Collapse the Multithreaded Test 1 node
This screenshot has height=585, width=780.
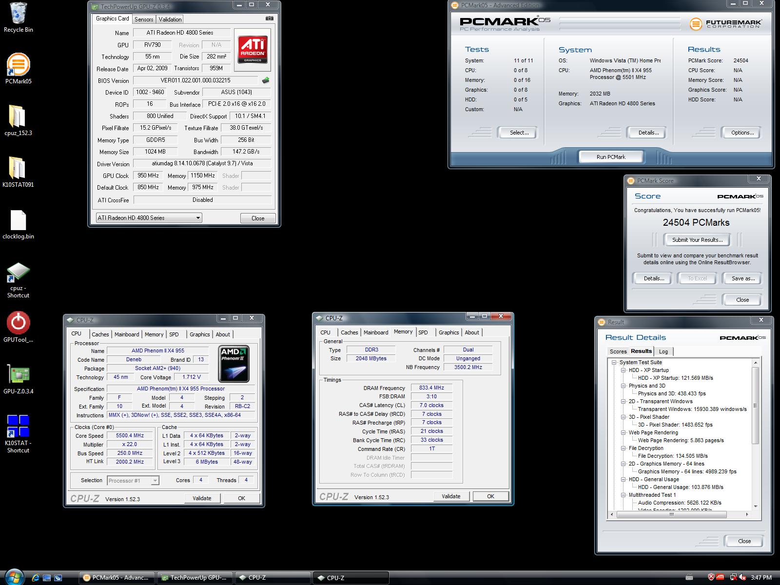(623, 495)
